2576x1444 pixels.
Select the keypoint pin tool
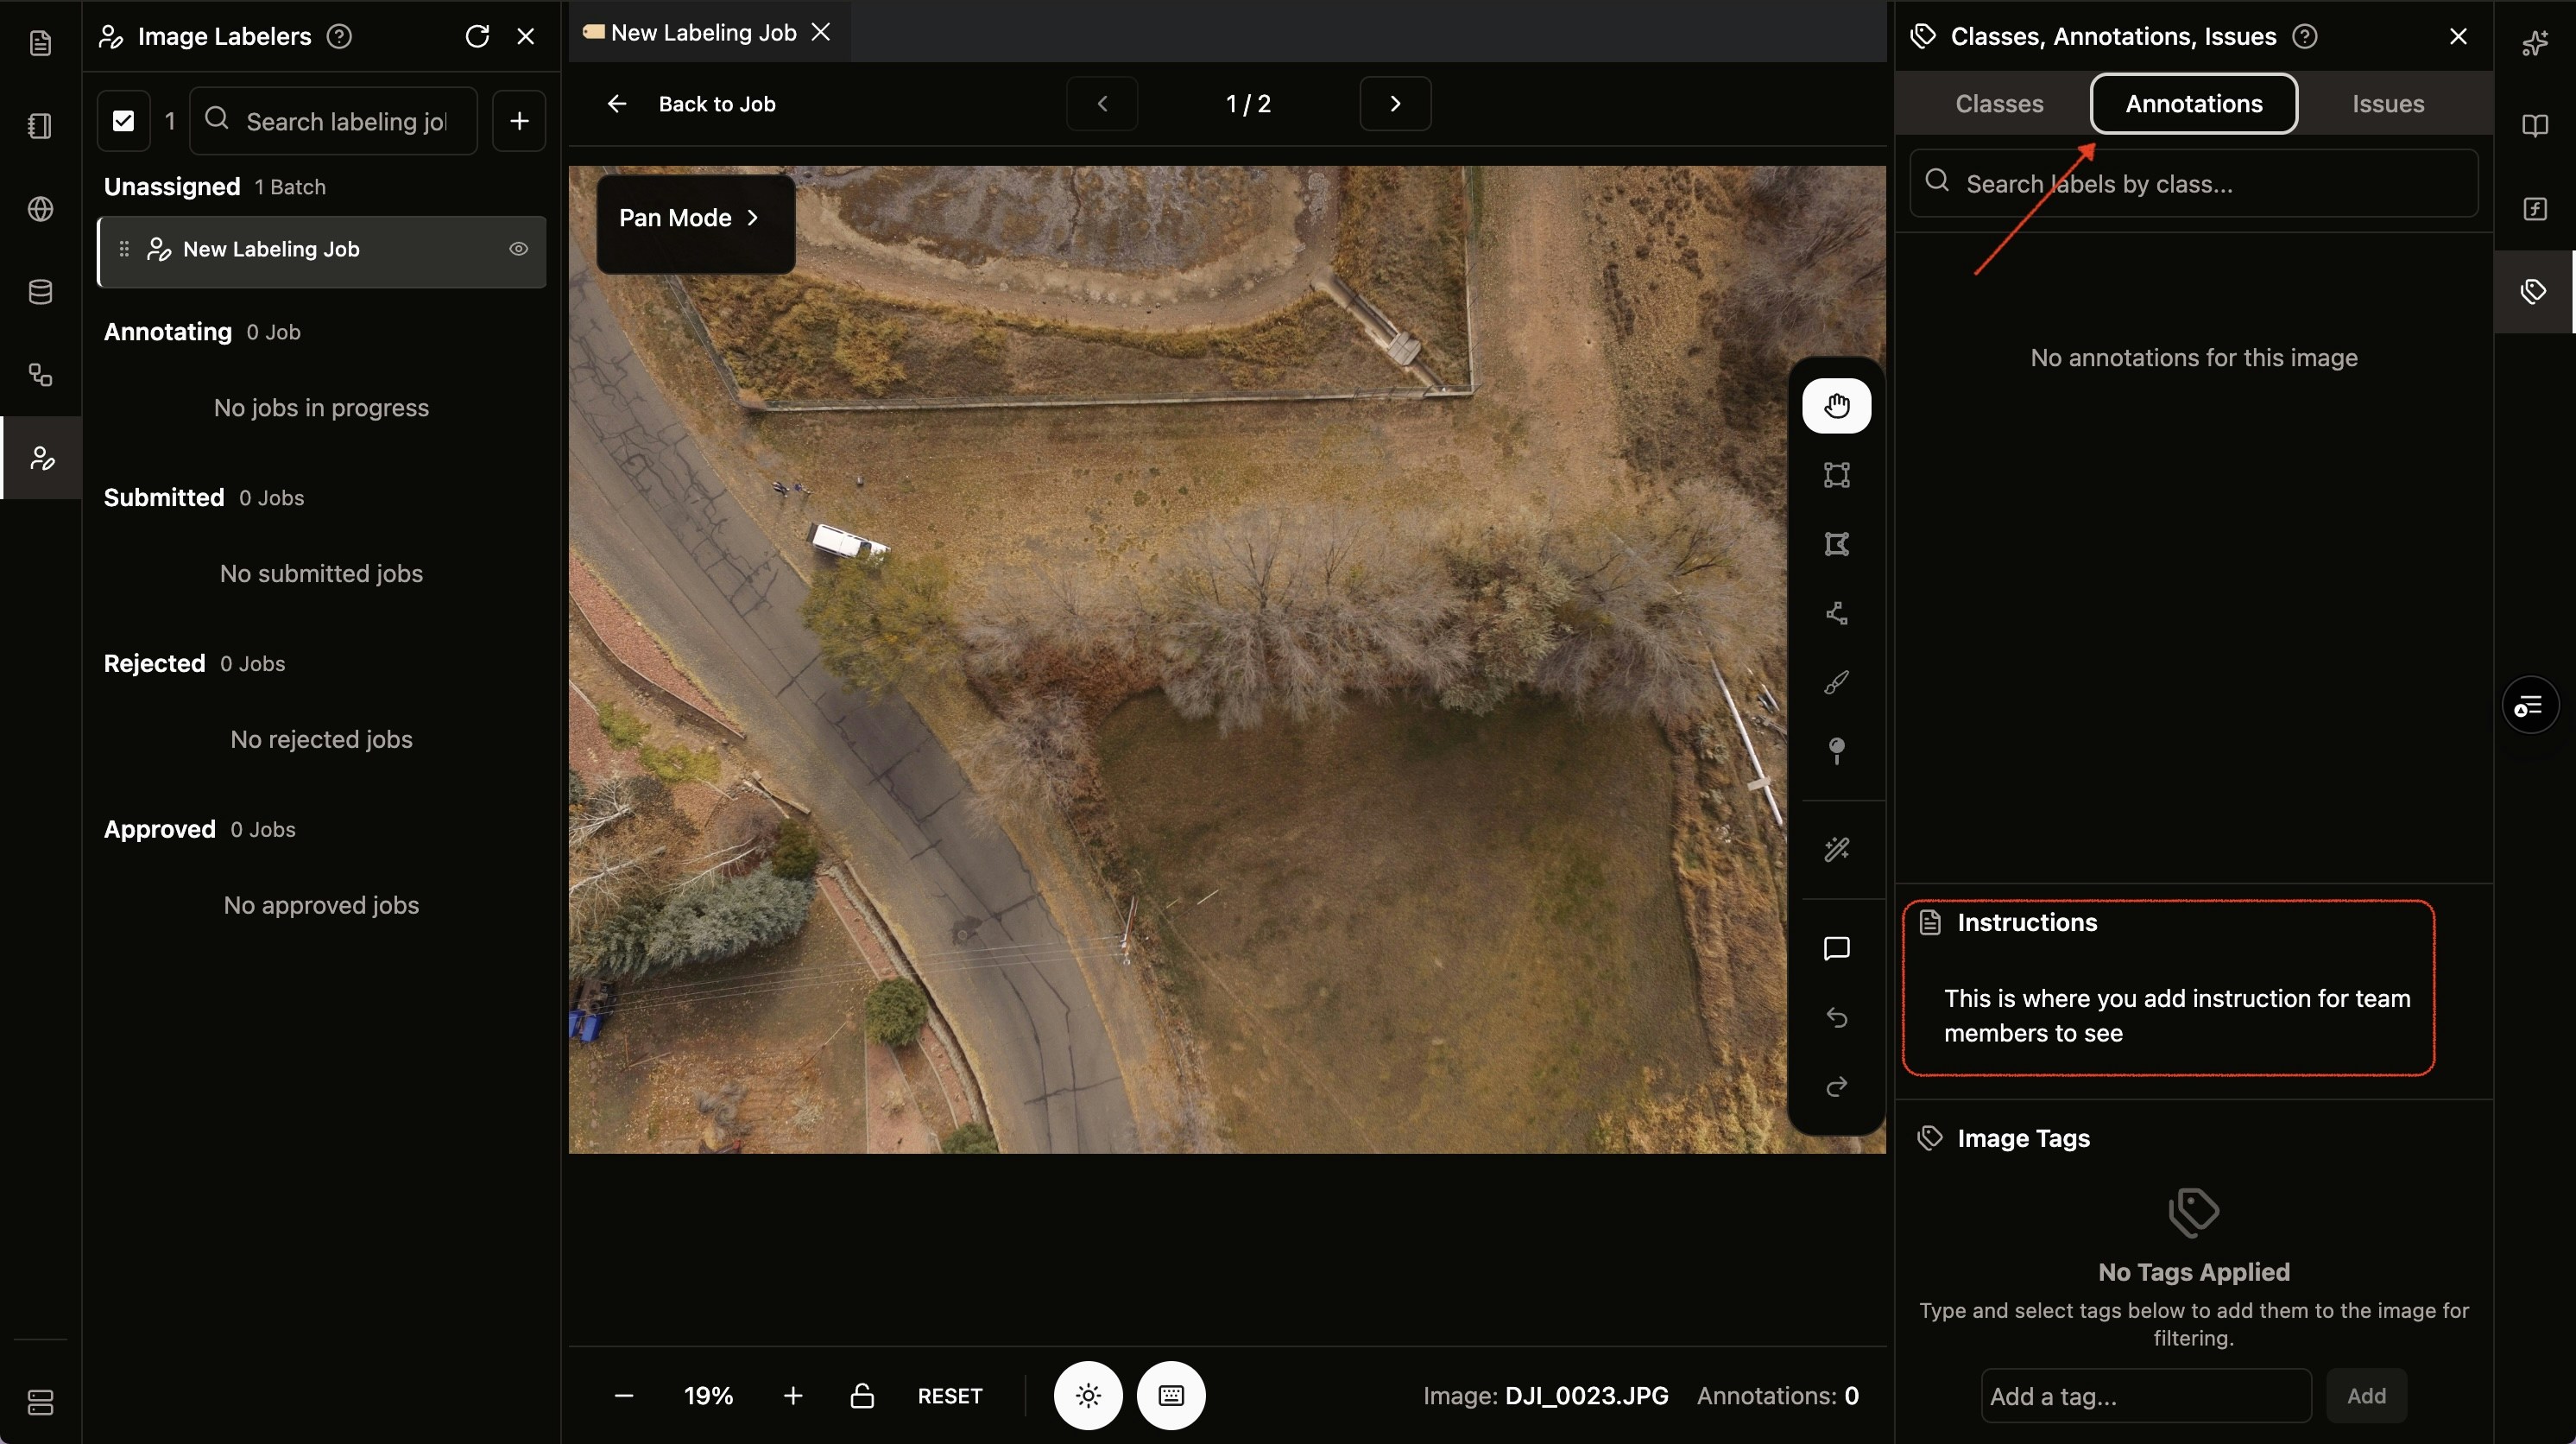1836,751
